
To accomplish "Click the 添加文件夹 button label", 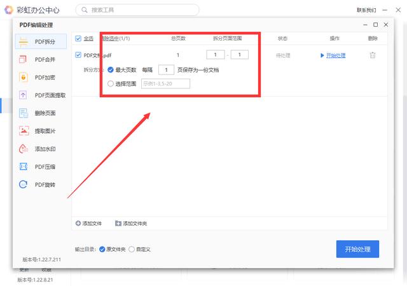I will [x=135, y=223].
